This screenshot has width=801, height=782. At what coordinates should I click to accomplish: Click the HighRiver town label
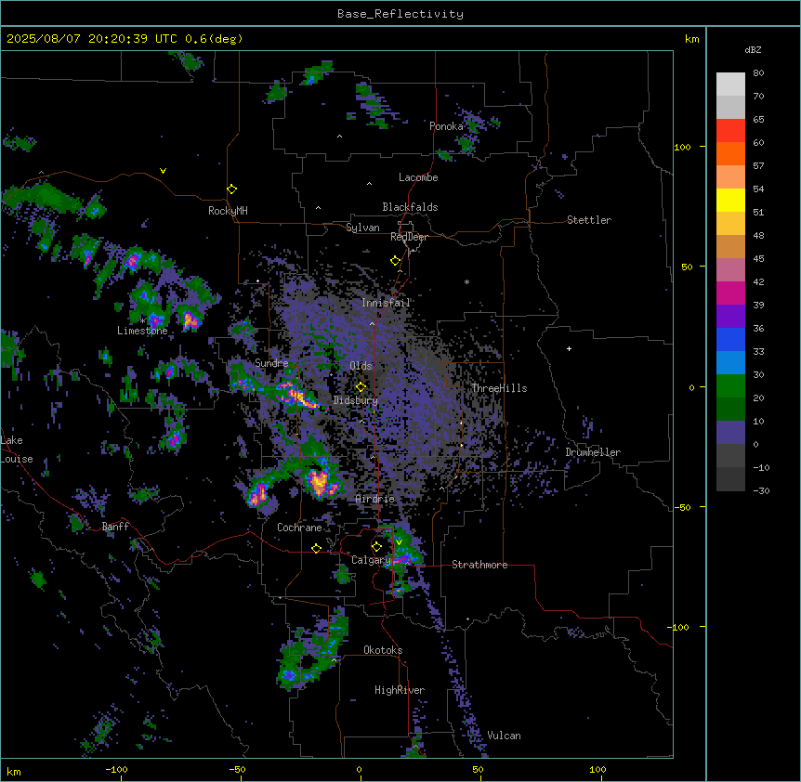pyautogui.click(x=400, y=690)
